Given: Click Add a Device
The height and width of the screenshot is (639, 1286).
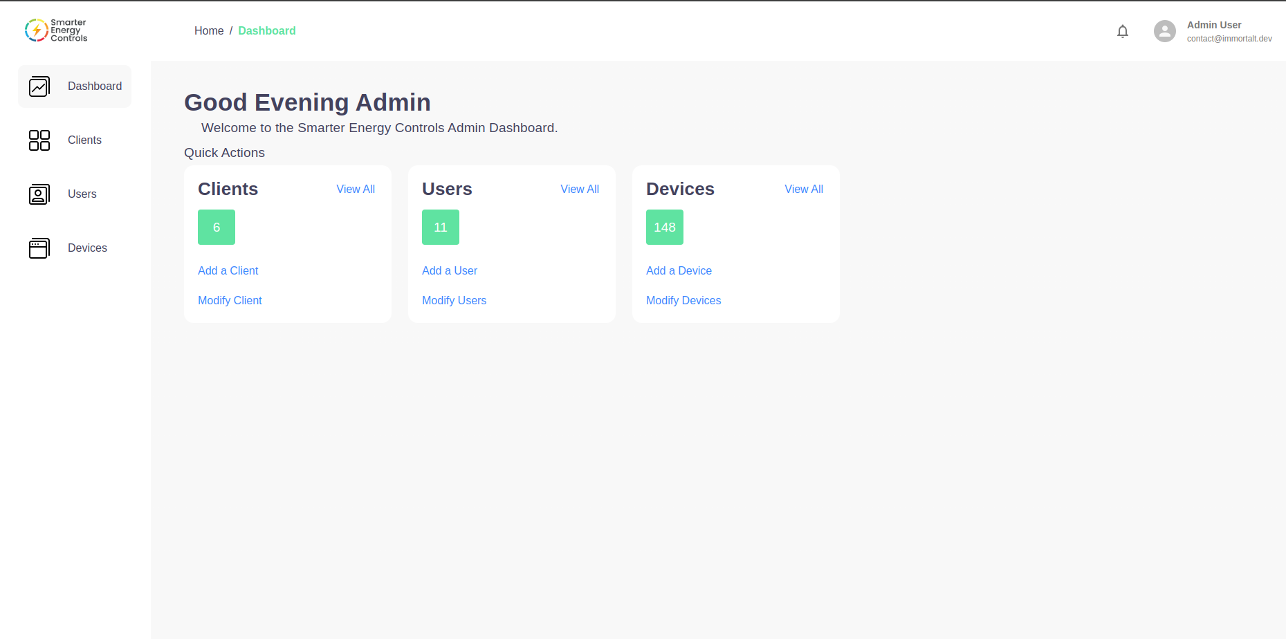Looking at the screenshot, I should coord(679,270).
